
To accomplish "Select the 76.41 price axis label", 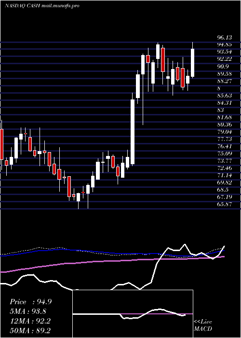I will (224, 146).
